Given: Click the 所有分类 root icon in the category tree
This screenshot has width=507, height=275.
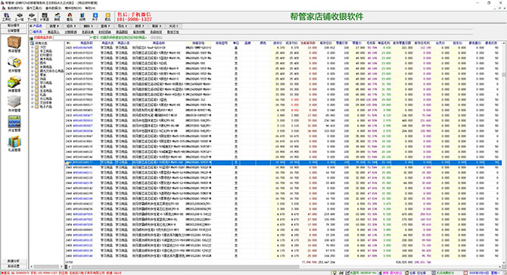Looking at the screenshot, I should pyautogui.click(x=33, y=43).
